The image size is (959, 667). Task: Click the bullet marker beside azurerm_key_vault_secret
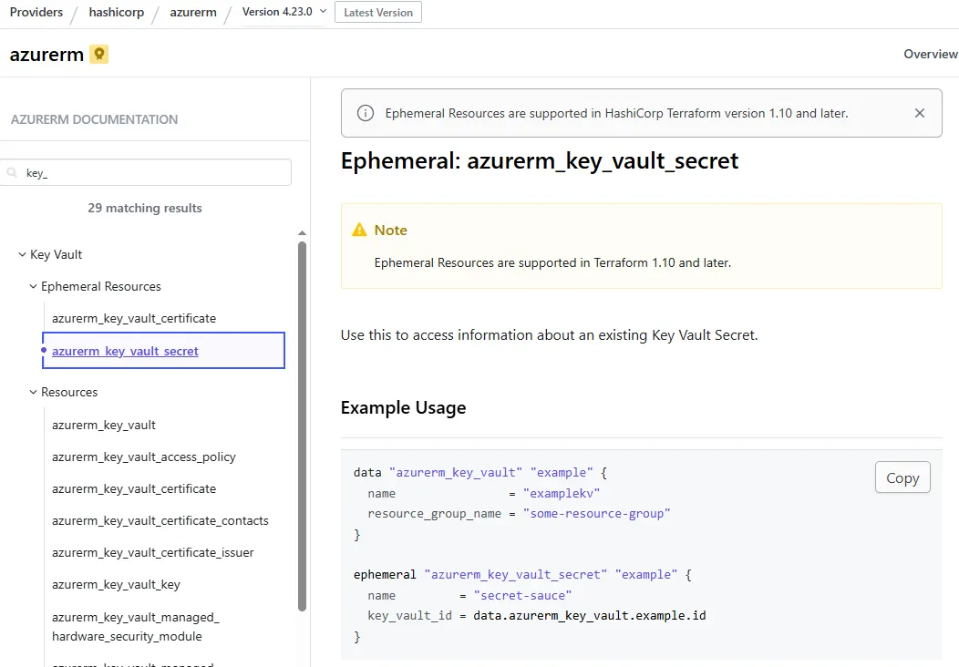tap(44, 350)
